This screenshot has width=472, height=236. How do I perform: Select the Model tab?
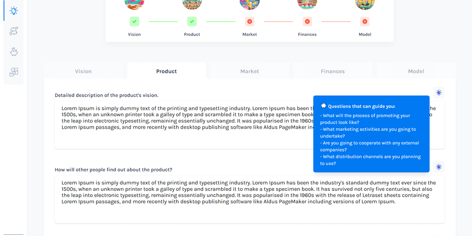(416, 71)
